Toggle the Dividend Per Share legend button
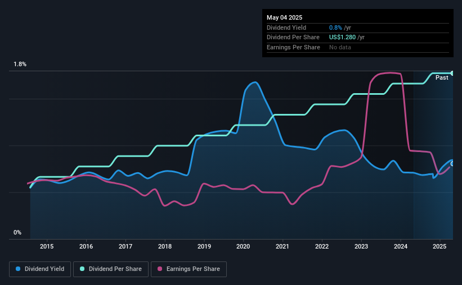Screen dimensions: 462x285 click(111, 269)
